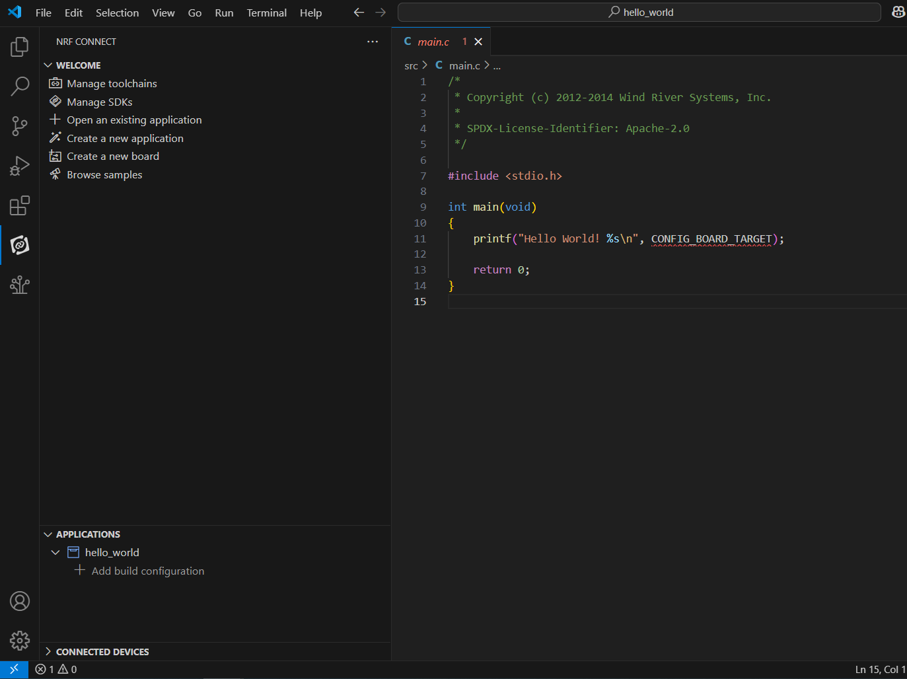Click the int main(void) declaration
The width and height of the screenshot is (907, 679).
492,207
